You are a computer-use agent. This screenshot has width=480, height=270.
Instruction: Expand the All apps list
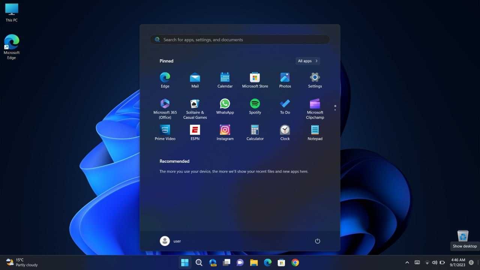pyautogui.click(x=308, y=61)
